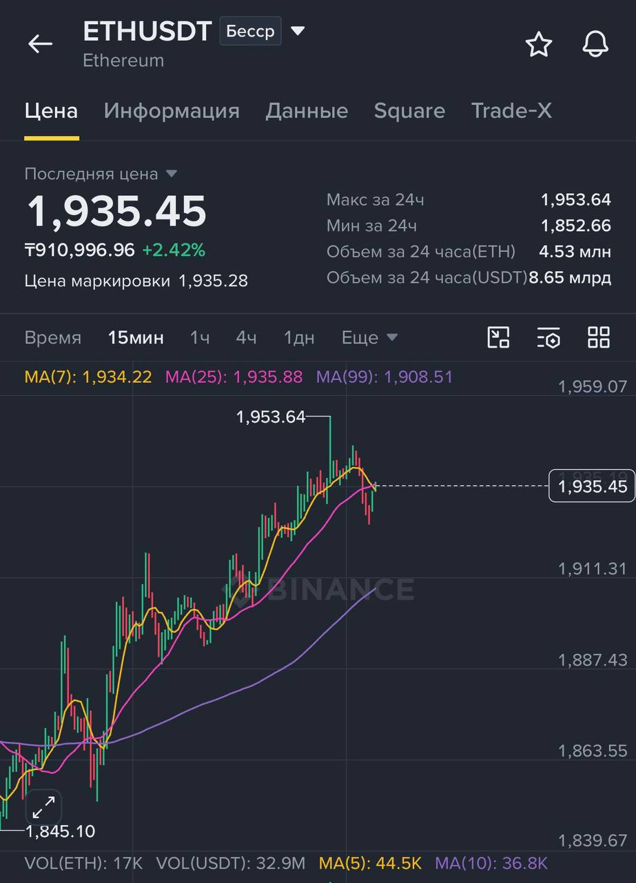
Task: Add ETHUSDT to favorites with star
Action: pos(539,44)
